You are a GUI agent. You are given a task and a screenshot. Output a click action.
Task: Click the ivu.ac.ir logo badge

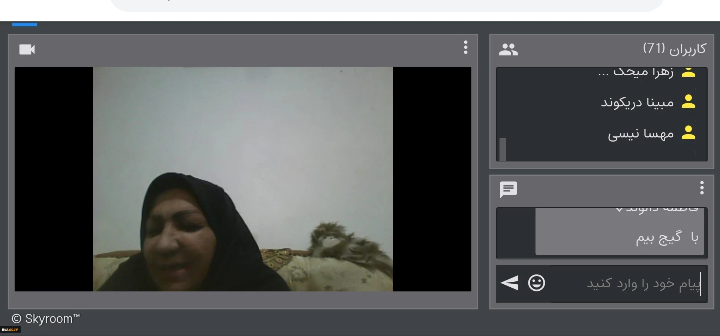coord(10,330)
